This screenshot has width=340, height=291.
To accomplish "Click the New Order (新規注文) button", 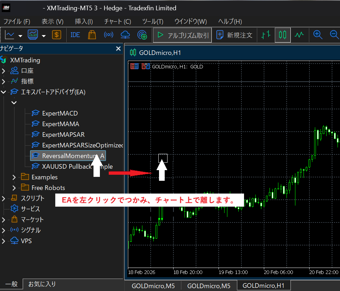I will point(234,35).
